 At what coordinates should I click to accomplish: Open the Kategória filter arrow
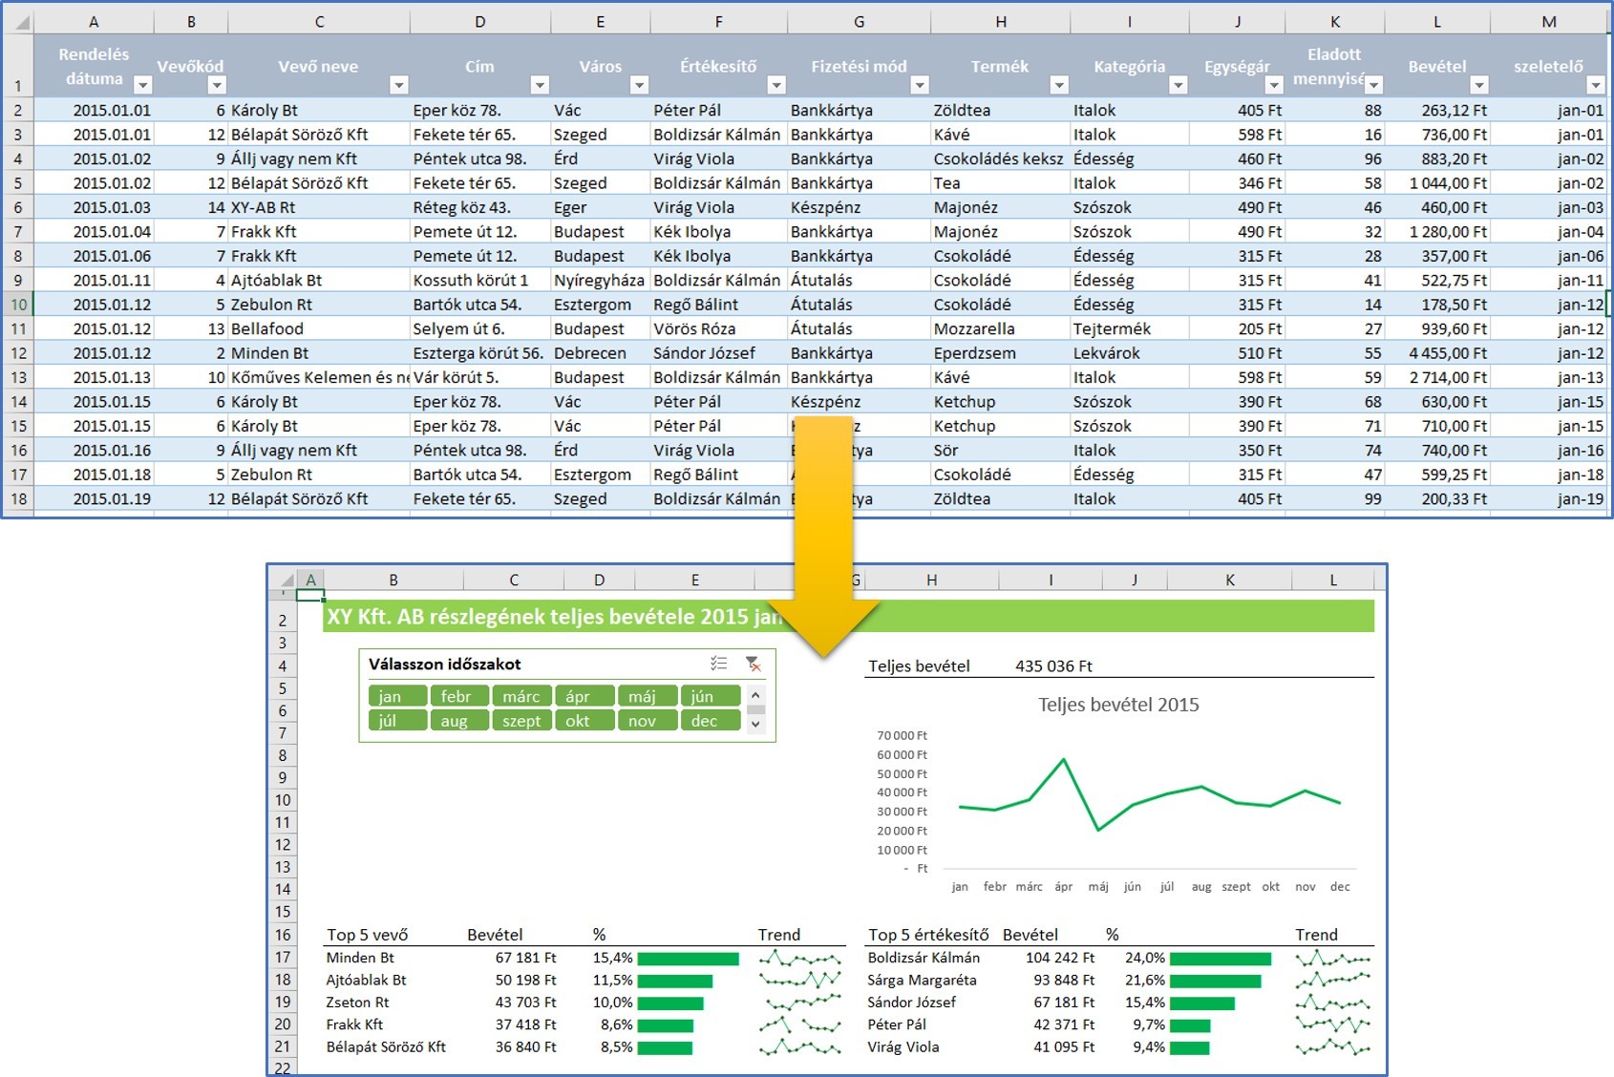(1178, 85)
